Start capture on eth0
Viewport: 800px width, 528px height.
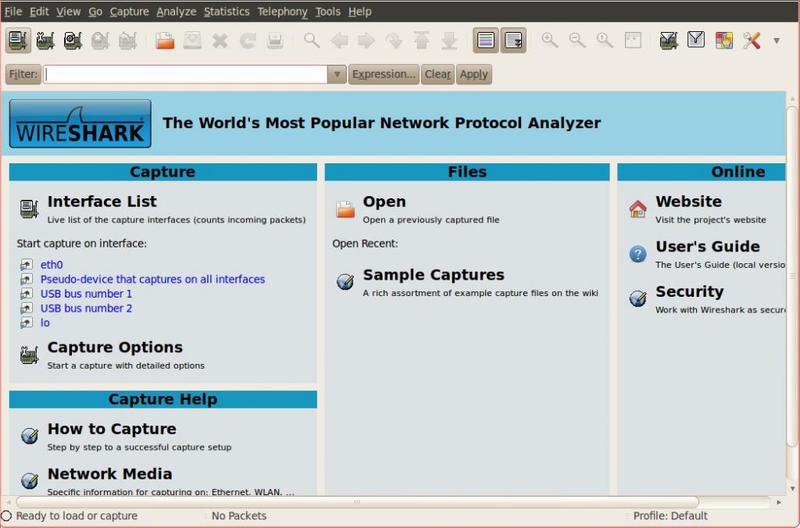click(x=52, y=265)
